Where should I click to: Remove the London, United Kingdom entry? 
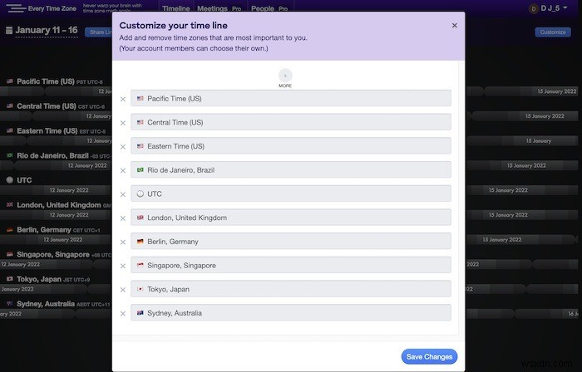pyautogui.click(x=123, y=218)
